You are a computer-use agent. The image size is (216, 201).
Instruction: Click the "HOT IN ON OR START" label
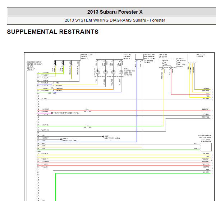163,56
